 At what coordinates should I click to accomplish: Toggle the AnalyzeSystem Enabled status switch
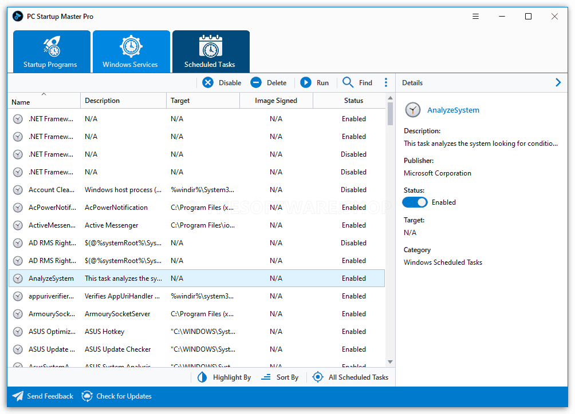tap(415, 202)
